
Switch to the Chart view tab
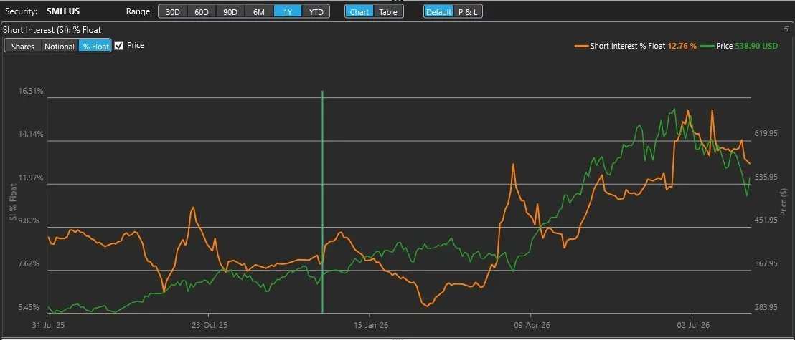(359, 11)
